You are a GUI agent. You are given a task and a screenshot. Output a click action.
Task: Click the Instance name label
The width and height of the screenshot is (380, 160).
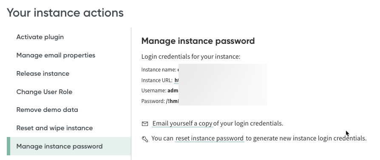[159, 70]
